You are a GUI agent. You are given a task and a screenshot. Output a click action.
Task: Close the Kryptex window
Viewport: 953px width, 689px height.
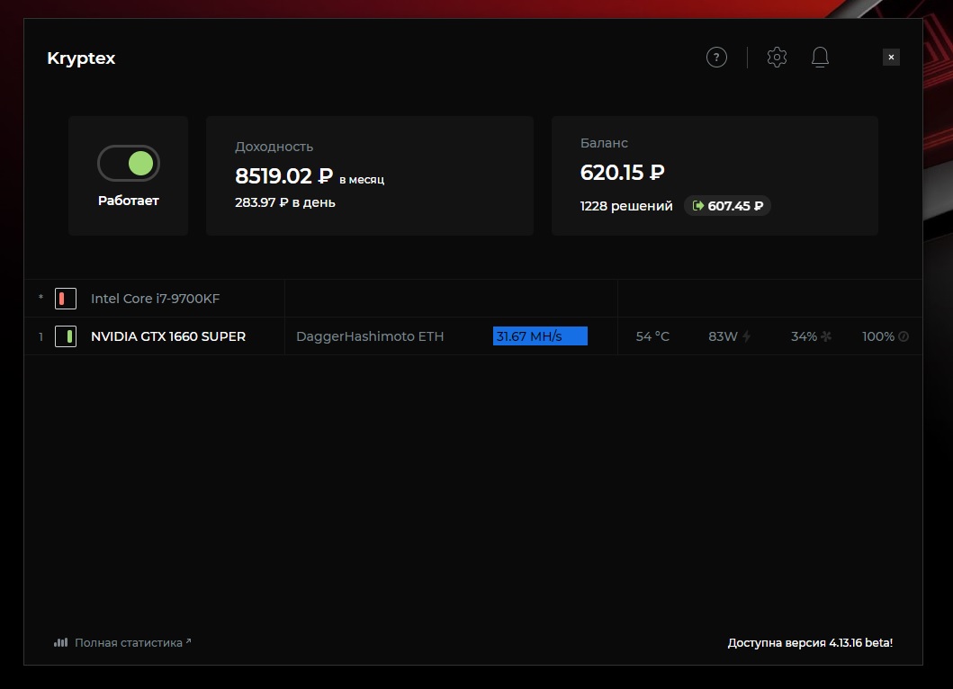pyautogui.click(x=891, y=57)
